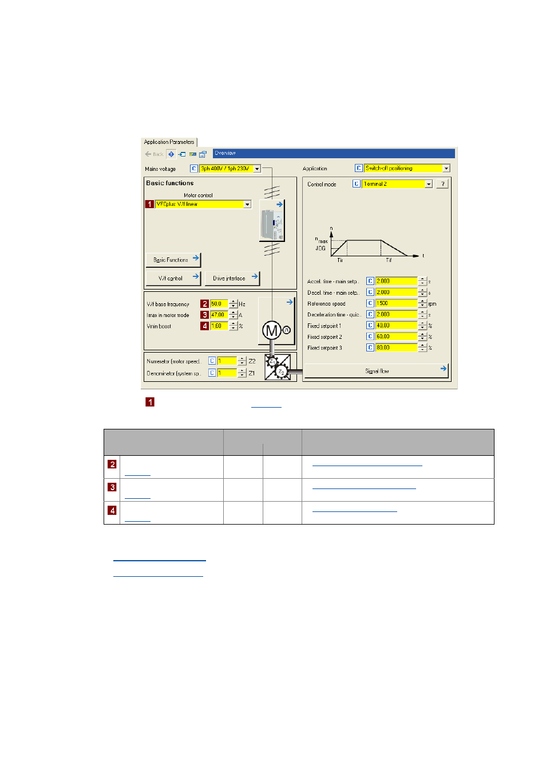Click the C icon beside Denominator

click(x=212, y=373)
